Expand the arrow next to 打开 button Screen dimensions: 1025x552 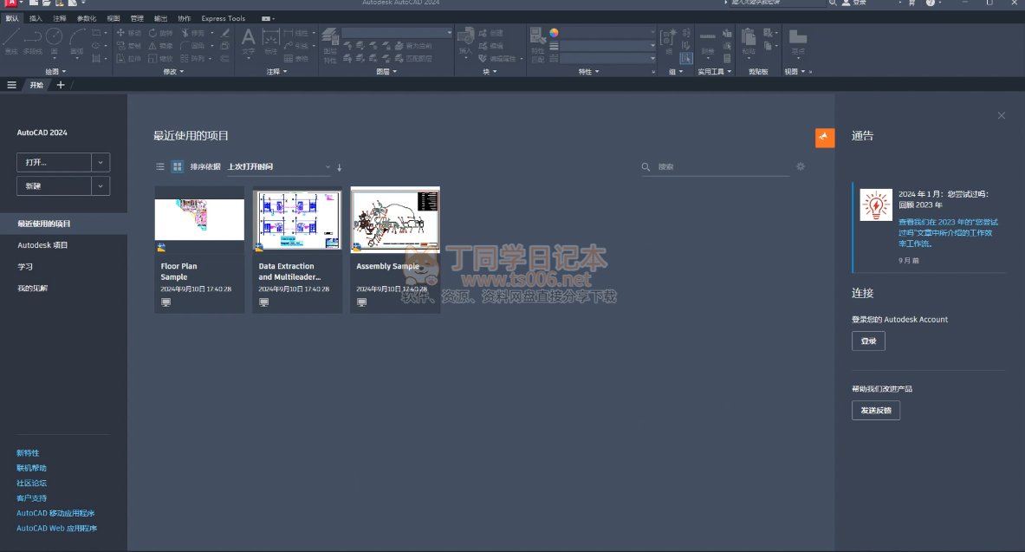point(101,162)
